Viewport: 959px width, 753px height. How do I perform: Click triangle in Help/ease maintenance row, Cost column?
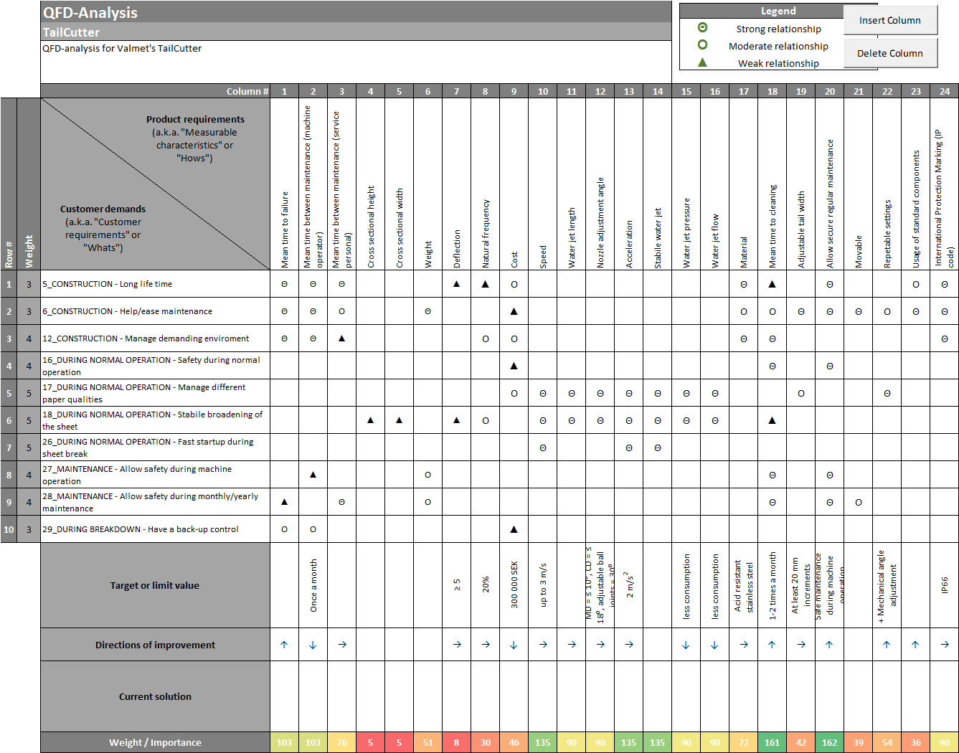514,311
